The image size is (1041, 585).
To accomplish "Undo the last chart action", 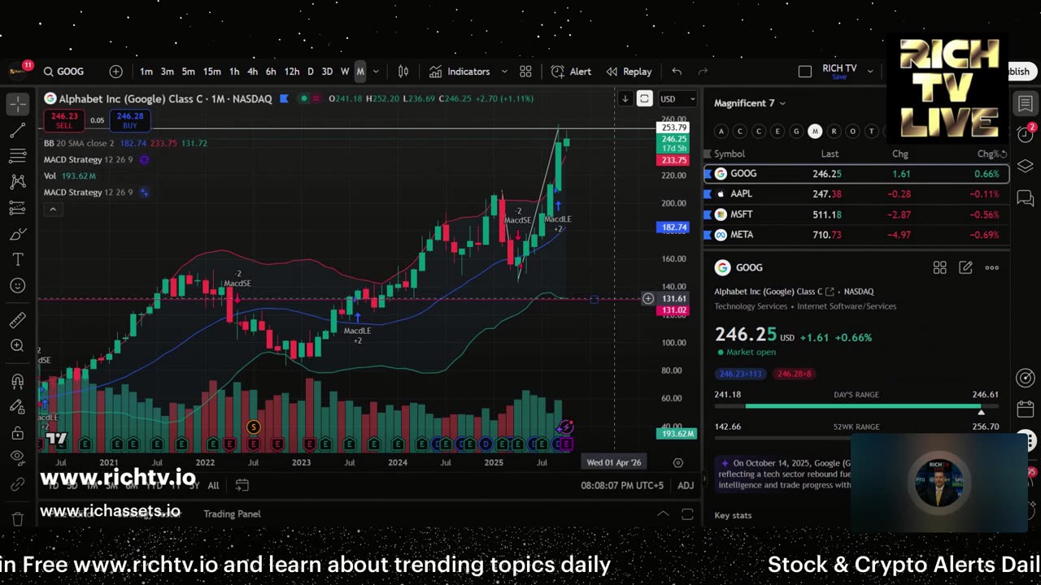I will pos(677,71).
